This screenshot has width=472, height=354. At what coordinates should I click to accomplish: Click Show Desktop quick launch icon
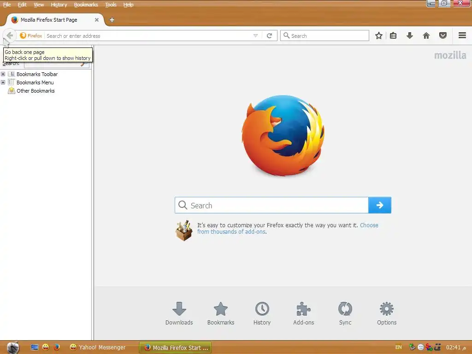[x=35, y=348]
